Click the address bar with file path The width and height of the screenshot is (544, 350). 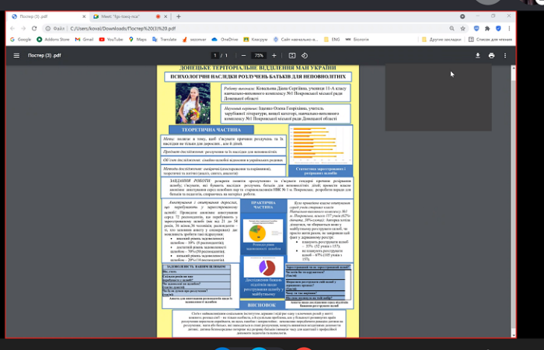233,28
